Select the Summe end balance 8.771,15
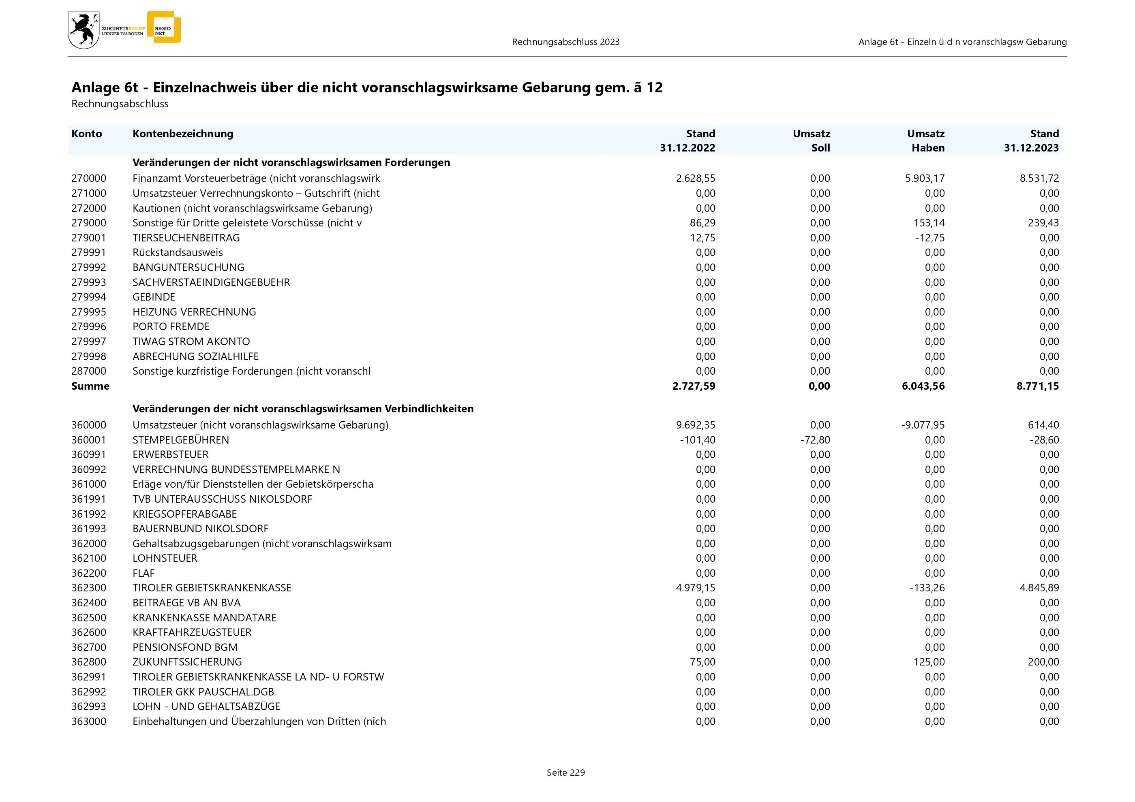Viewport: 1135px width, 802px height. (x=1037, y=386)
